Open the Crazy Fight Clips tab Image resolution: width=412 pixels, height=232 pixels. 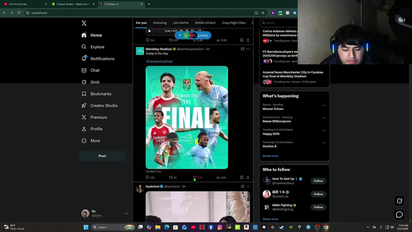point(234,23)
